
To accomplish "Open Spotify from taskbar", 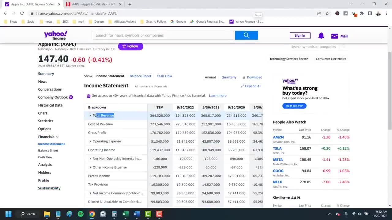I will 81,214.
